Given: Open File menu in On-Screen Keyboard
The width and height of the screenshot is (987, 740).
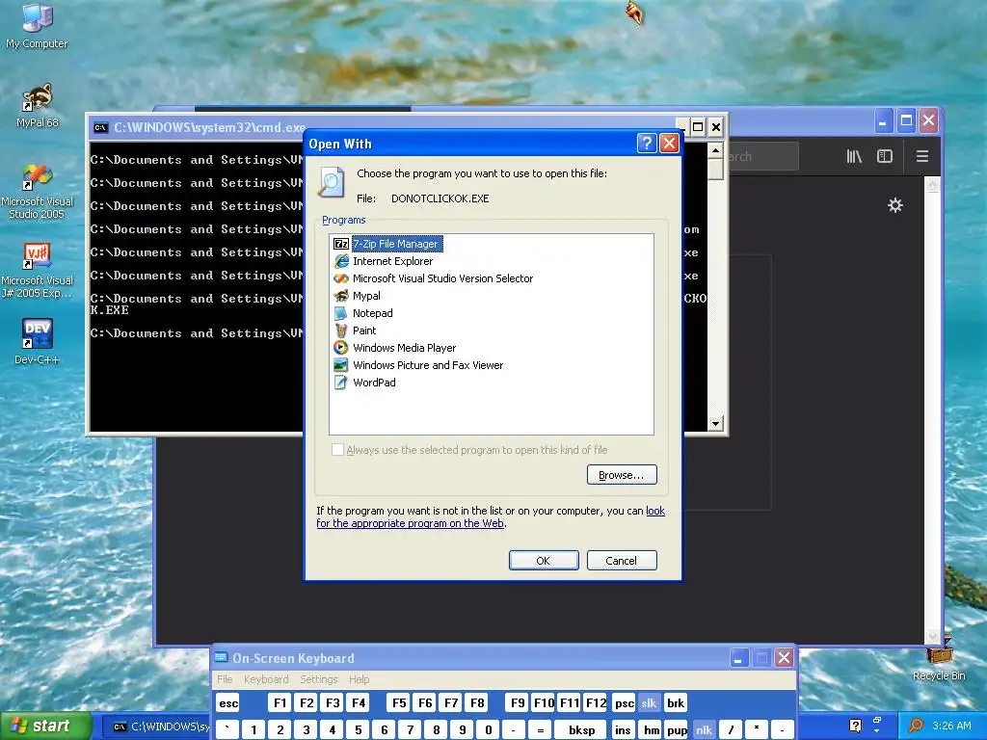Looking at the screenshot, I should (x=225, y=679).
